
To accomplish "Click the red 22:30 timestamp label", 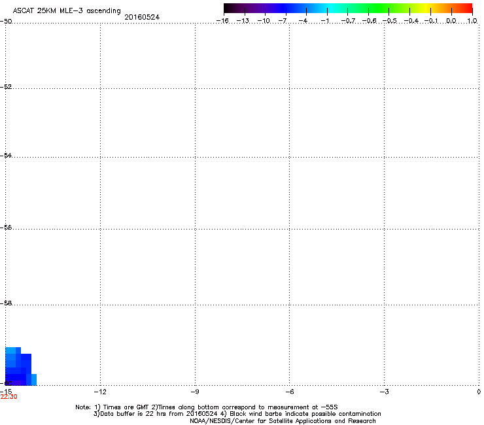I will click(x=9, y=397).
